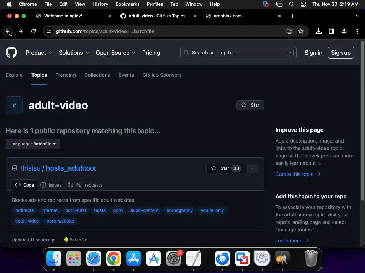
Task: Open site information icon in address bar
Action: pyautogui.click(x=49, y=31)
